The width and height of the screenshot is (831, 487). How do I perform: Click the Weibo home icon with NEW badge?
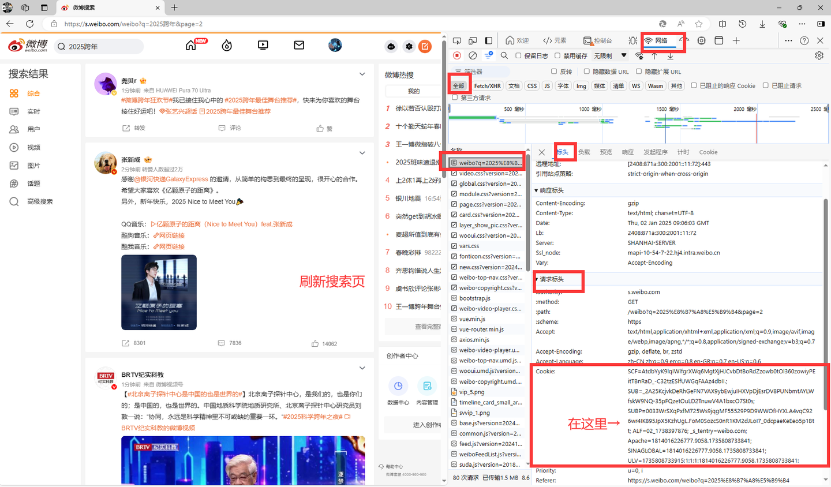click(x=190, y=44)
